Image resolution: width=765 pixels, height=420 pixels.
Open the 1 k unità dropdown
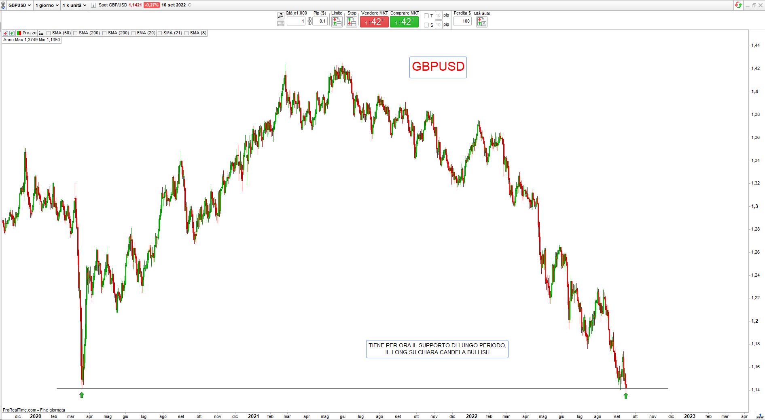[x=74, y=5]
